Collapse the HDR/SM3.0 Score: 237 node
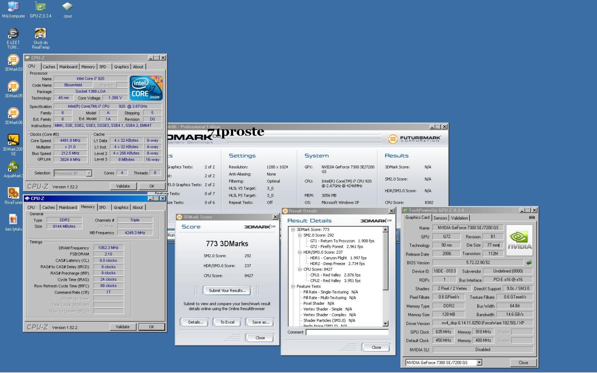The height and width of the screenshot is (373, 597). (x=300, y=253)
